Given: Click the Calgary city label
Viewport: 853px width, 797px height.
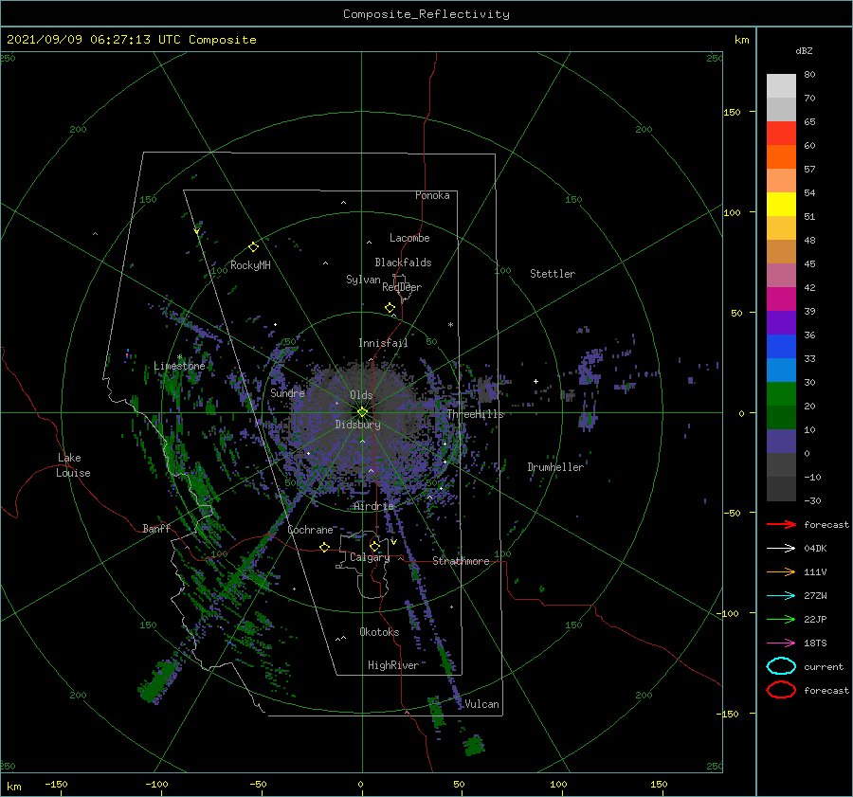Looking at the screenshot, I should pos(370,557).
